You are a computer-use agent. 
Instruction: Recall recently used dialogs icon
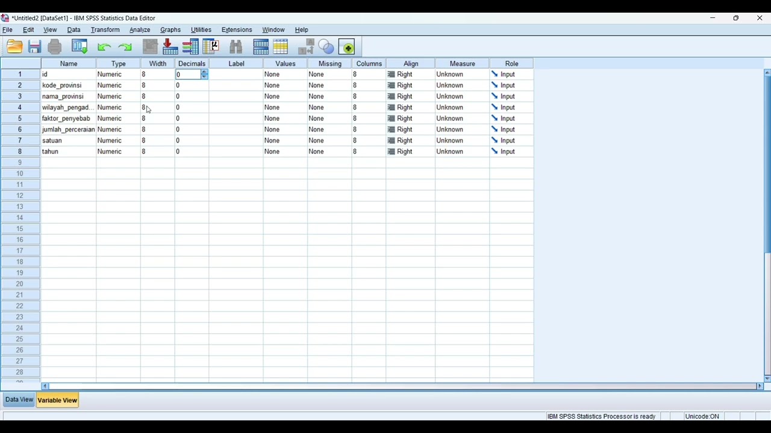tap(80, 47)
